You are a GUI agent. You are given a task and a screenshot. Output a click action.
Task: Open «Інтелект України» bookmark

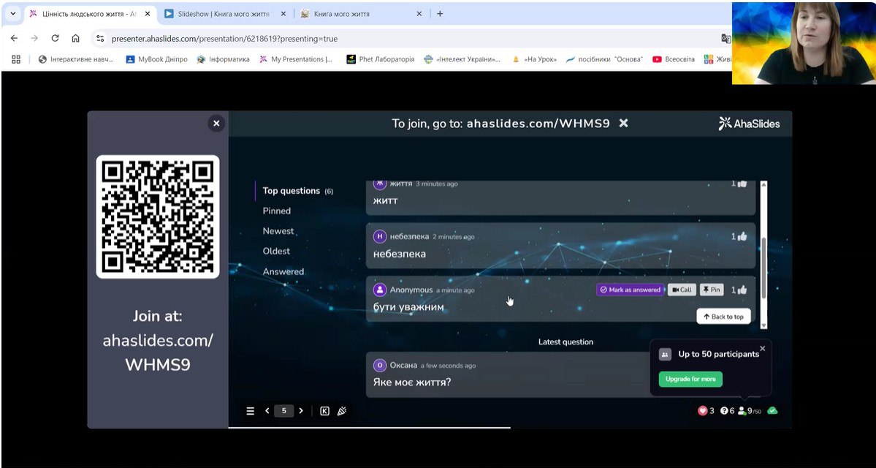pos(462,58)
